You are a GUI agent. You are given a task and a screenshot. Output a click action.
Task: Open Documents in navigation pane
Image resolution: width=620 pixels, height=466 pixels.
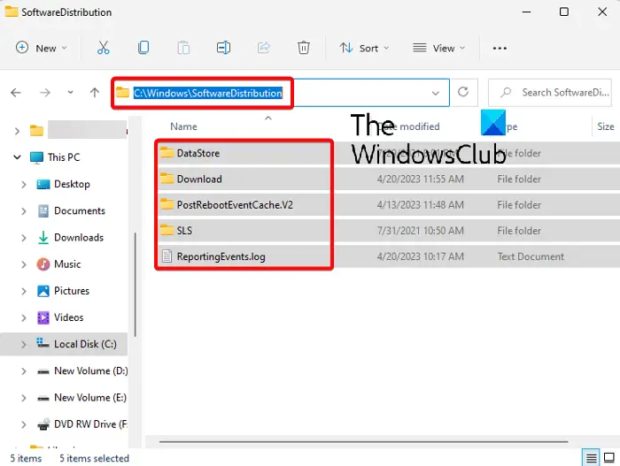coord(80,210)
